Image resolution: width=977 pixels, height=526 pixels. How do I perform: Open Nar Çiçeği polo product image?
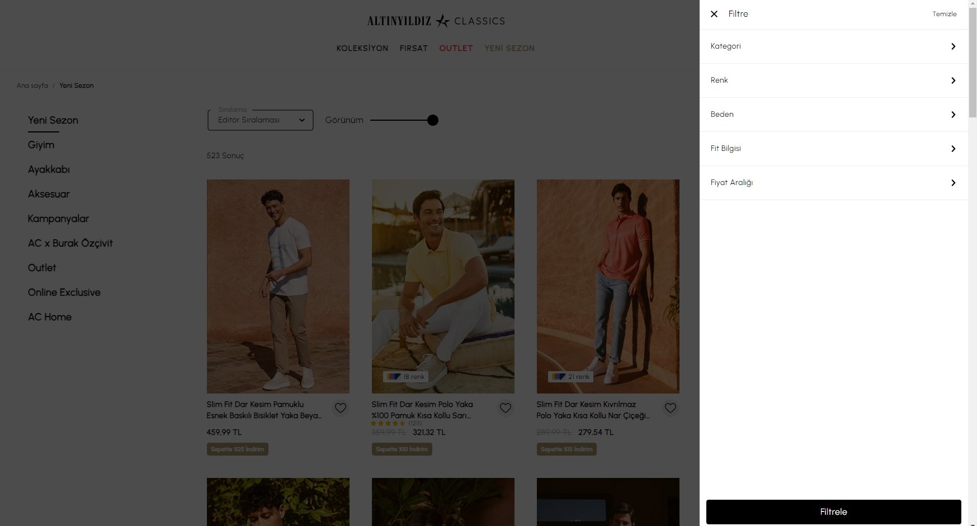[x=608, y=286]
